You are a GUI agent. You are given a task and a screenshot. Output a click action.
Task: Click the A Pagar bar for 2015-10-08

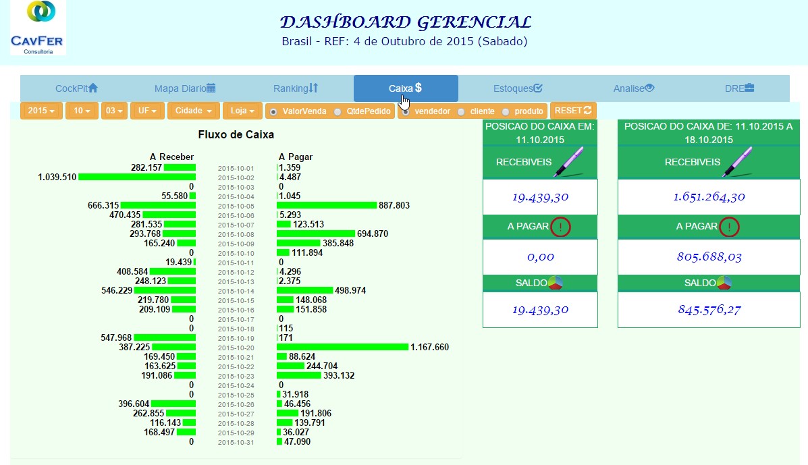pyautogui.click(x=316, y=234)
